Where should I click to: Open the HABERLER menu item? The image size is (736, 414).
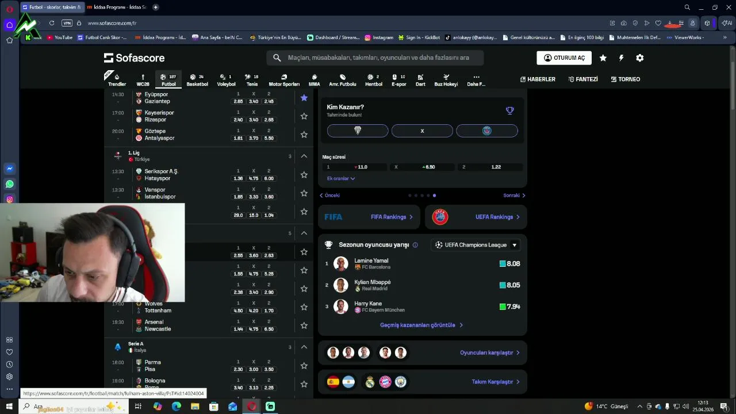click(x=538, y=79)
